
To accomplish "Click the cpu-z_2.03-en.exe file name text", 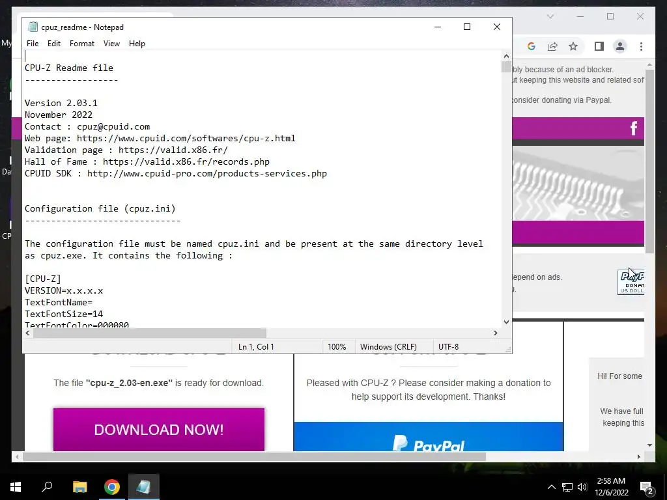I will point(129,383).
